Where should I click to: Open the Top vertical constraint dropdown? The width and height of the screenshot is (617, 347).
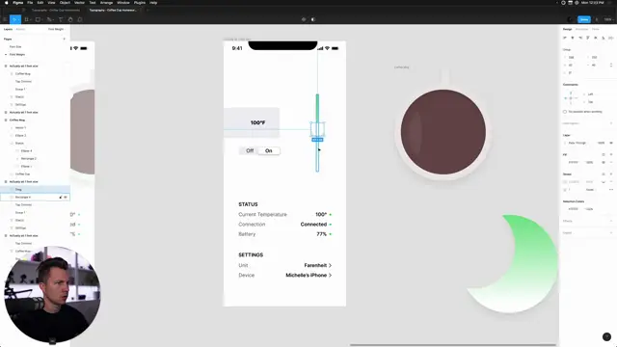click(590, 102)
